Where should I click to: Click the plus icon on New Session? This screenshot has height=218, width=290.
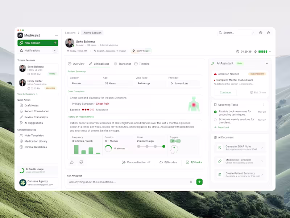point(55,43)
